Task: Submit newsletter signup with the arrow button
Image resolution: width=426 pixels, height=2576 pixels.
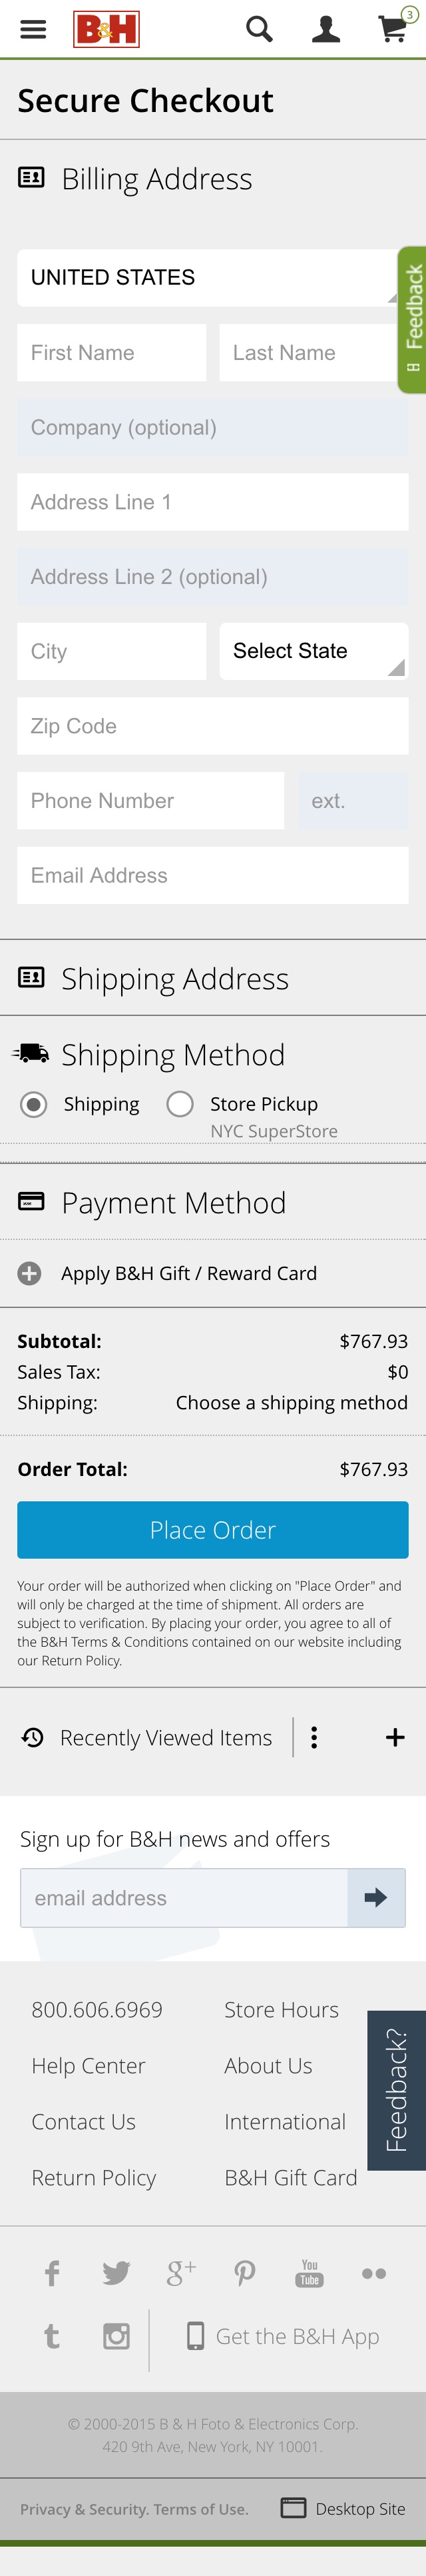Action: (376, 1897)
